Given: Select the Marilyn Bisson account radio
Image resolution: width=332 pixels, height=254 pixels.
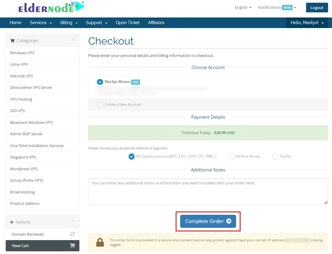Looking at the screenshot, I should 100,82.
